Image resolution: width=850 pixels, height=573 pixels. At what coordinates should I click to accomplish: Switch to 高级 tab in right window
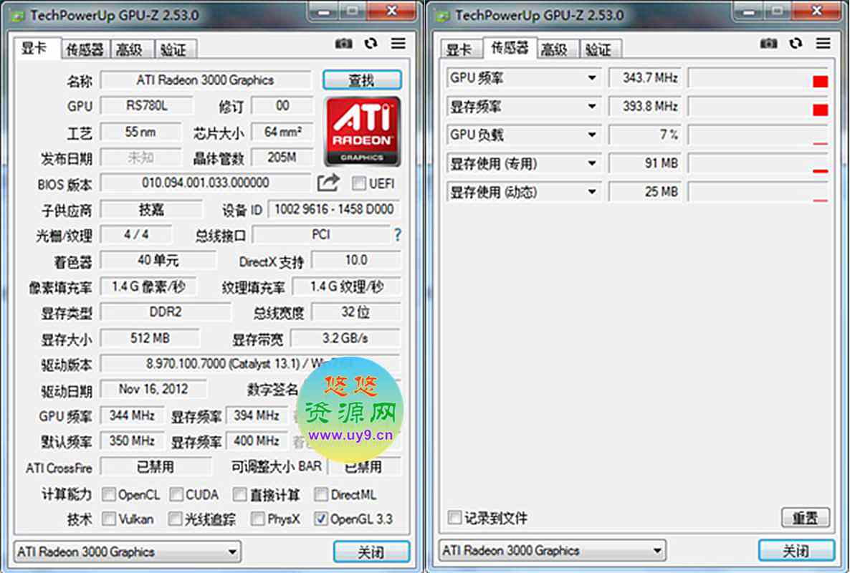pos(556,50)
